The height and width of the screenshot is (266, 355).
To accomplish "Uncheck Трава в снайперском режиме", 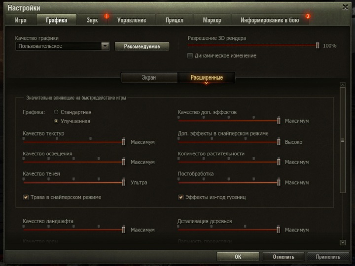I will tap(26, 197).
